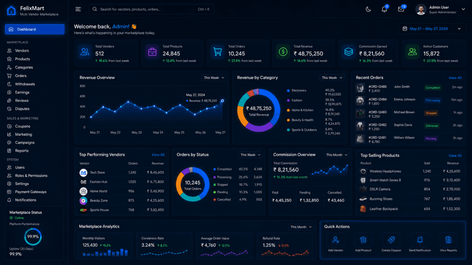Click the Processing status badge for Emma Johnson
Screen dimensions: 472x265
432,100
